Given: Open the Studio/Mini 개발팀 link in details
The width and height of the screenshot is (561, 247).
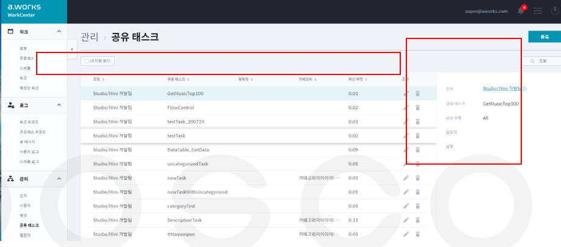Looking at the screenshot, I should (502, 88).
